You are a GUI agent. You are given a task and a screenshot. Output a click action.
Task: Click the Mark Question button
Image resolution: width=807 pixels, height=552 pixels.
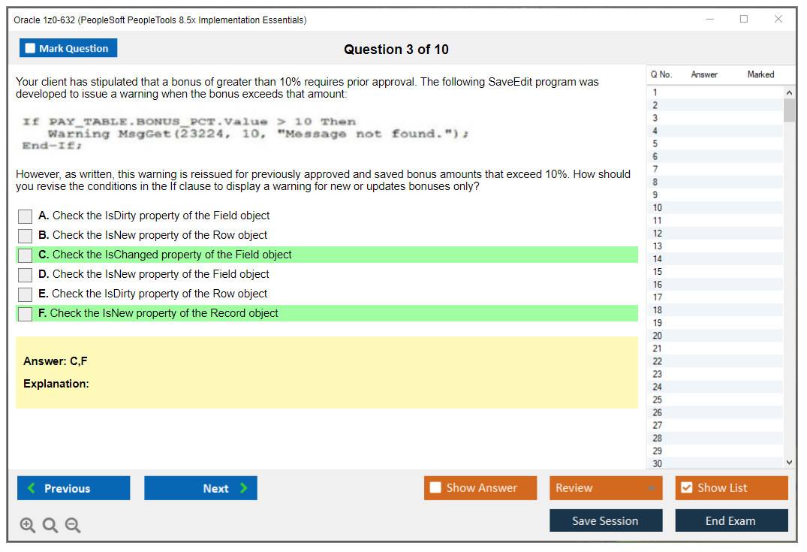pyautogui.click(x=68, y=47)
